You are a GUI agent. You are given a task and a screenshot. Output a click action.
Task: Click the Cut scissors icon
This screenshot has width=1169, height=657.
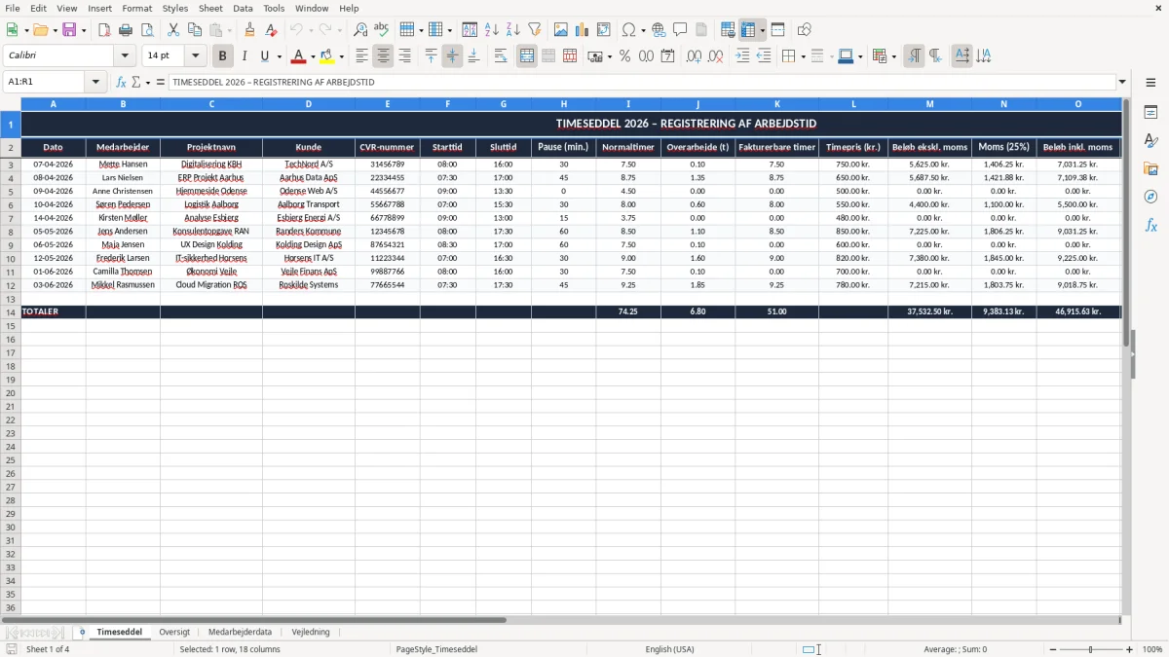click(173, 30)
